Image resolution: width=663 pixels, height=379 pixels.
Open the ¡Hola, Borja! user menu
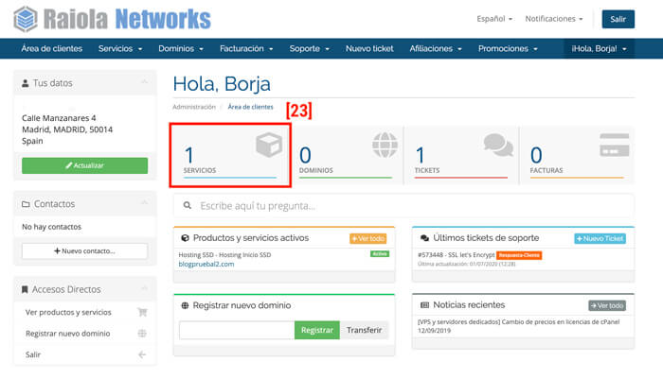tap(600, 48)
